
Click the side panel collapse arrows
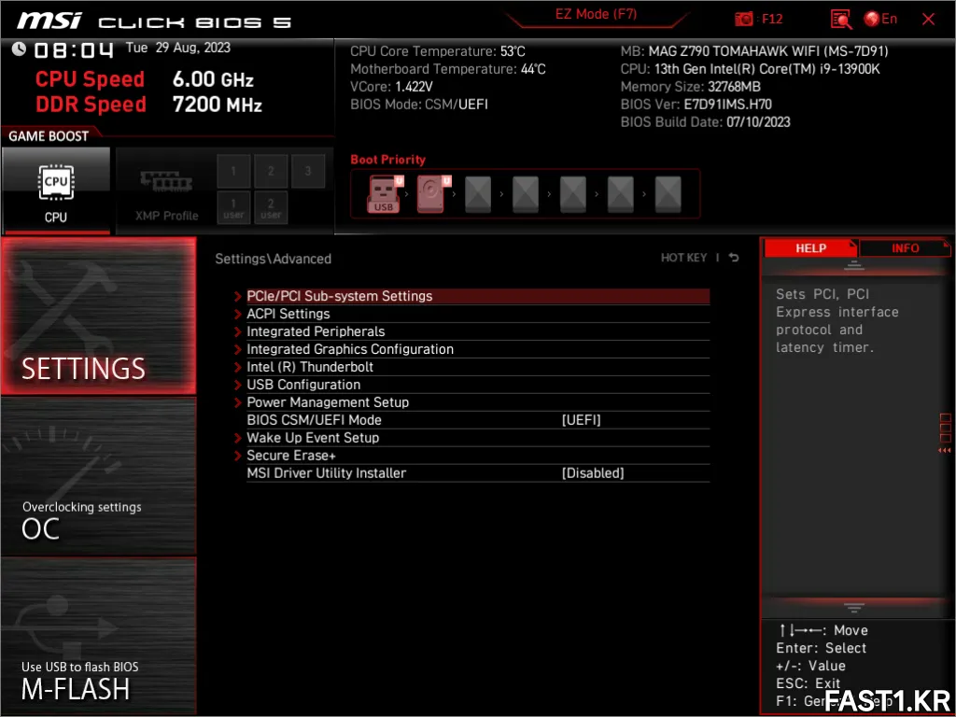pyautogui.click(x=945, y=450)
